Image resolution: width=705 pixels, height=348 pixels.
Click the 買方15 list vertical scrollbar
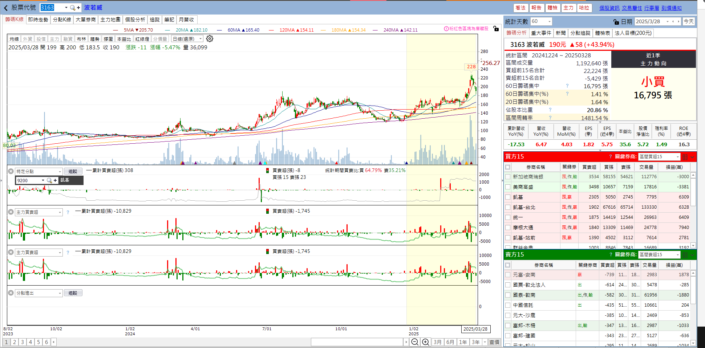pyautogui.click(x=693, y=210)
